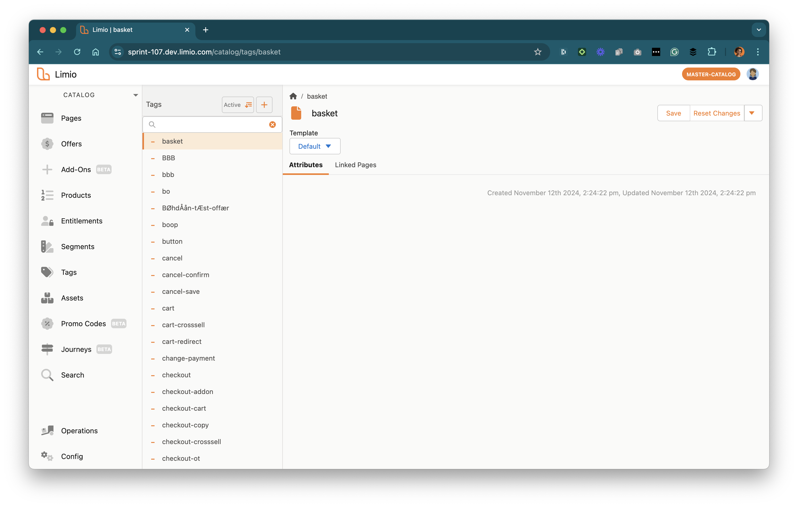
Task: Bookmark this page with the star
Action: (x=538, y=52)
